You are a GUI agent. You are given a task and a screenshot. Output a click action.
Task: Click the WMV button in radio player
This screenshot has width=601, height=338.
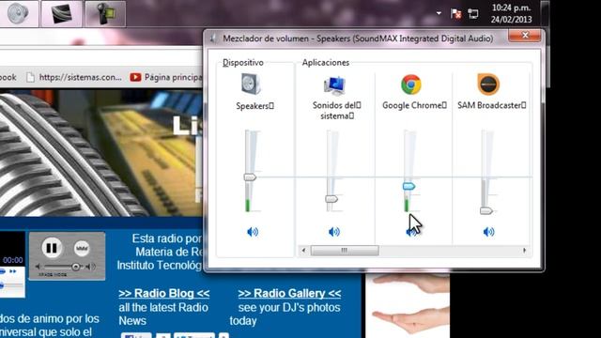coord(82,248)
